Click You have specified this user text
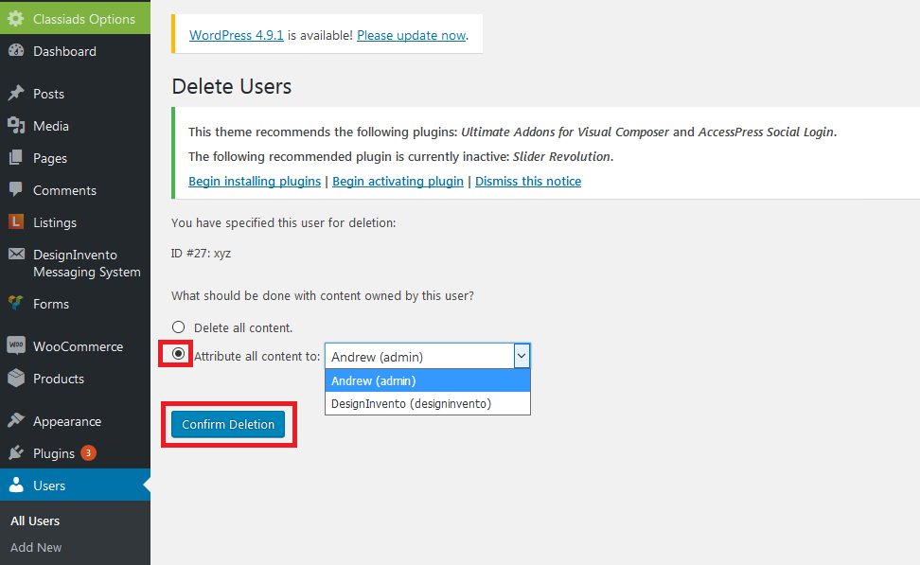Screen dimensions: 920x565 tap(283, 223)
